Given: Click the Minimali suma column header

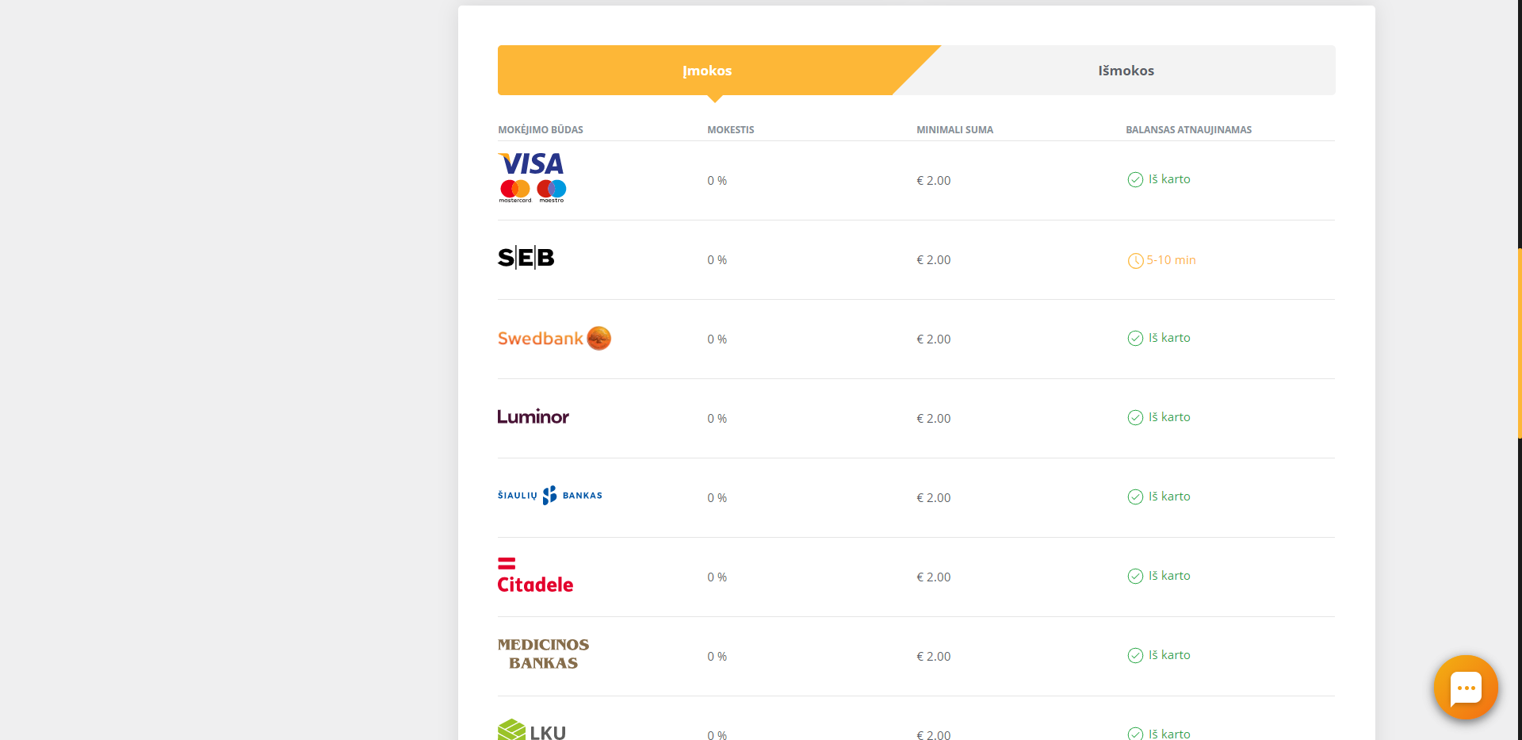Looking at the screenshot, I should point(954,129).
